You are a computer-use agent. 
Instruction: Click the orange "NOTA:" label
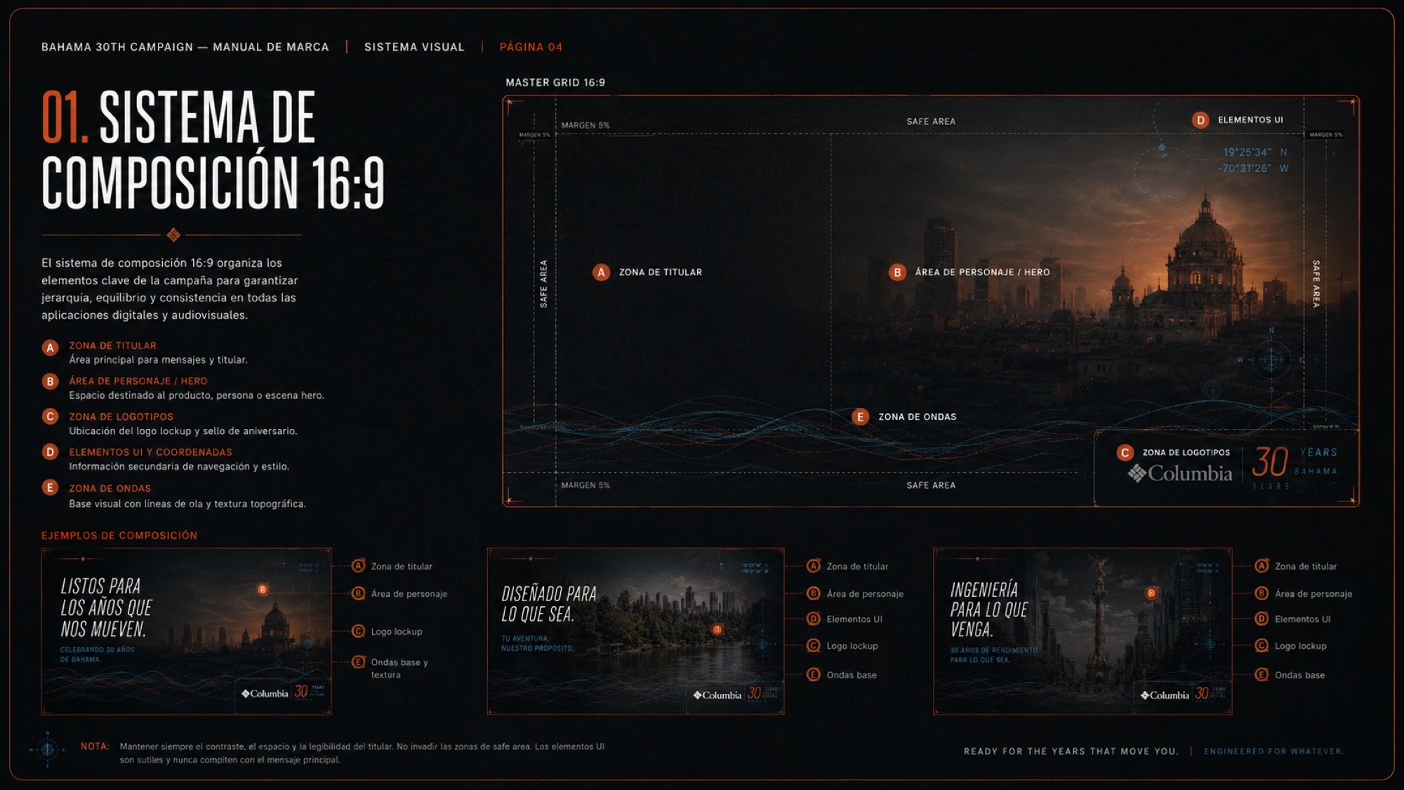click(95, 746)
